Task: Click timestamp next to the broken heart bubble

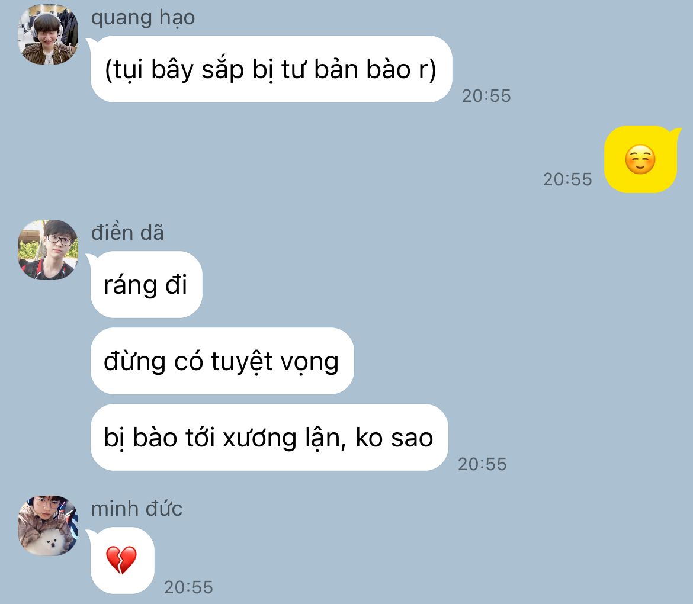Action: point(189,587)
